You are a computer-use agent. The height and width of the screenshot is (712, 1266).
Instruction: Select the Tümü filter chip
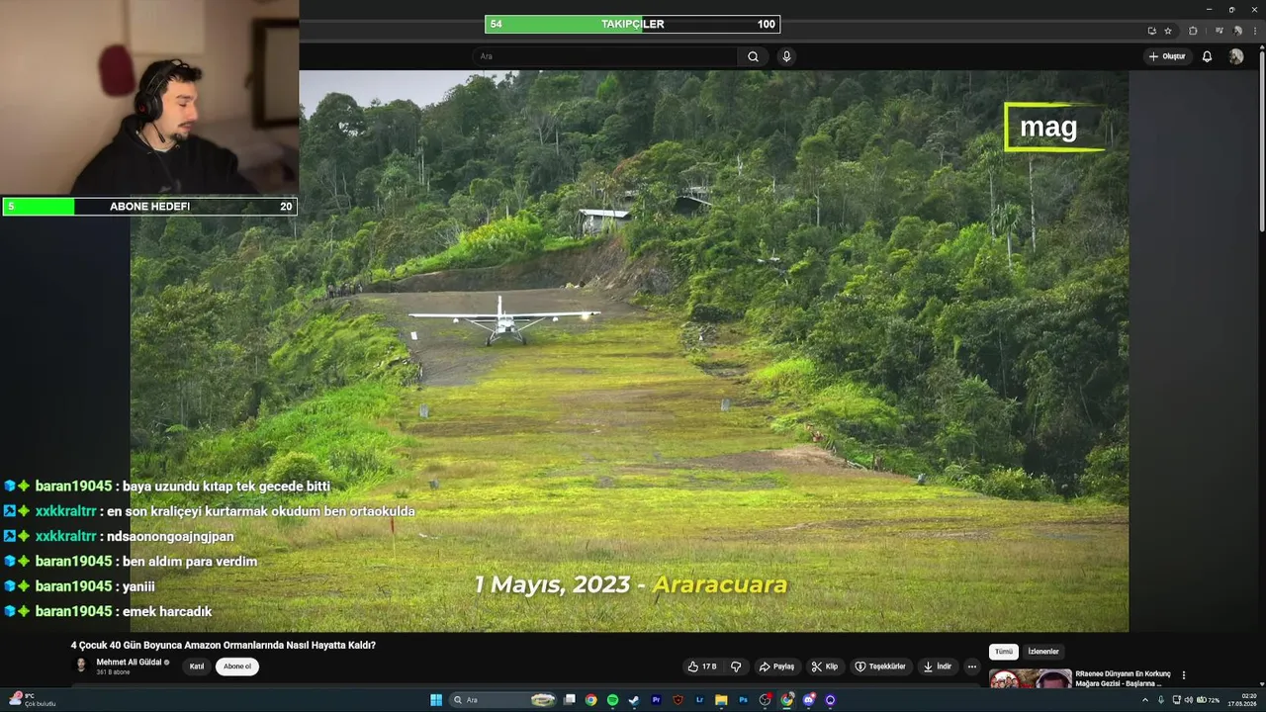(x=1004, y=652)
